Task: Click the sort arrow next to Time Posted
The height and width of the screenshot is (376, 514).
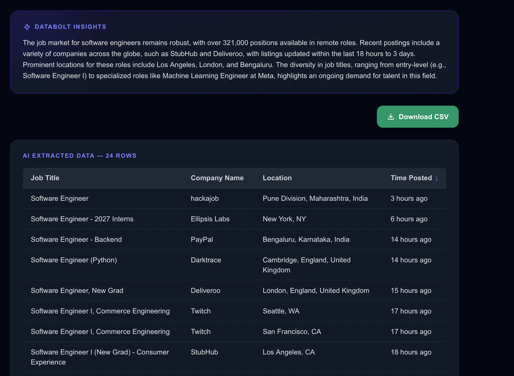Action: pyautogui.click(x=437, y=178)
